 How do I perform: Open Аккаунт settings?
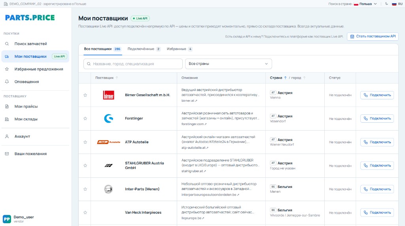[x=35, y=136]
